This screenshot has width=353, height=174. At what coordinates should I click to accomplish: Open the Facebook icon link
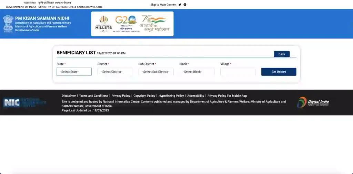(185, 5)
